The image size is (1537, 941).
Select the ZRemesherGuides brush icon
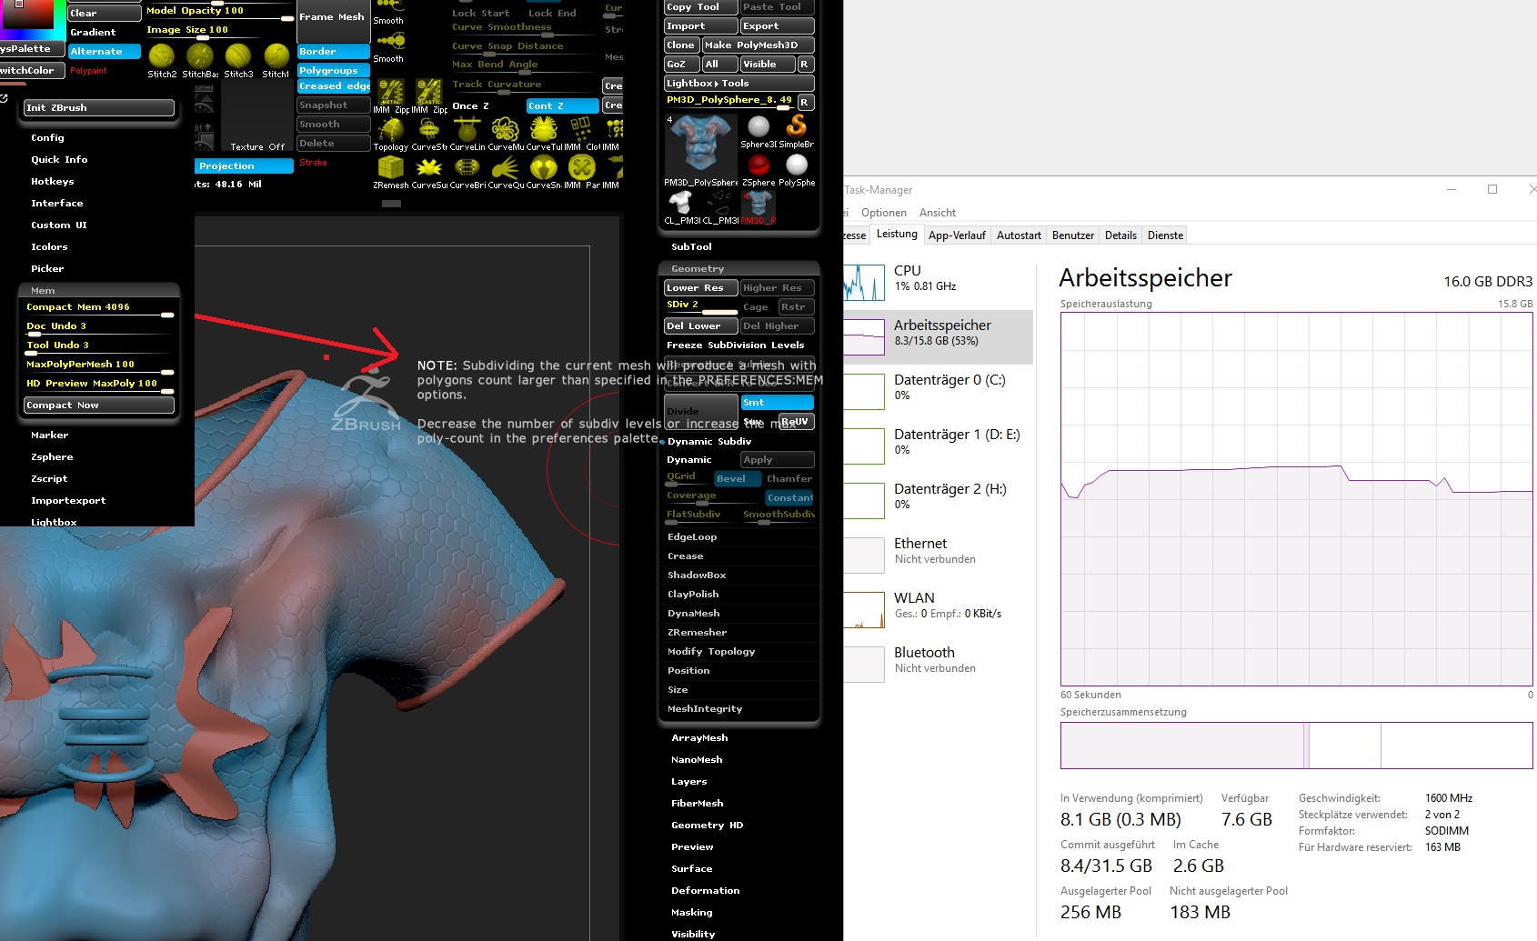click(391, 167)
